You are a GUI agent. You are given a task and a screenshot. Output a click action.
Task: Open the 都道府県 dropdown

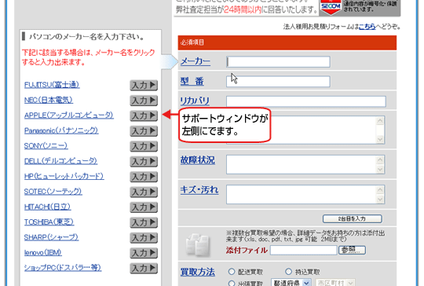291,283
